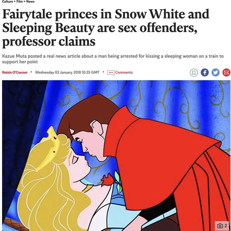Click the article headline about fairytale princes
Viewport: 231px width, 231px height.
tap(106, 28)
